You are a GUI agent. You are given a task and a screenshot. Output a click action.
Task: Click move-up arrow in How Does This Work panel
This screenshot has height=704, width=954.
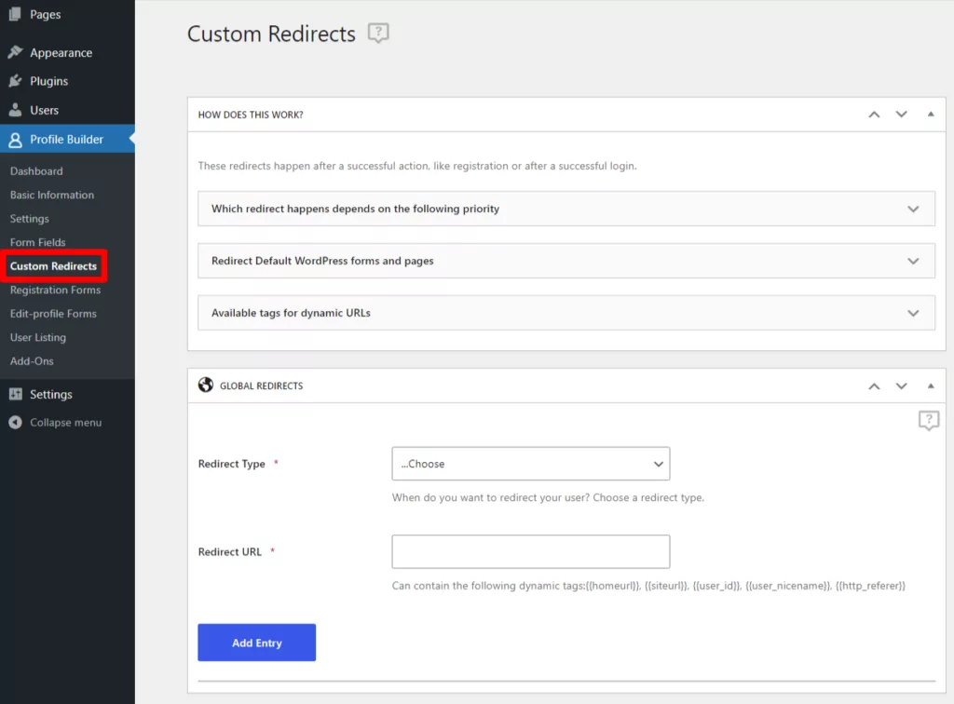(874, 115)
